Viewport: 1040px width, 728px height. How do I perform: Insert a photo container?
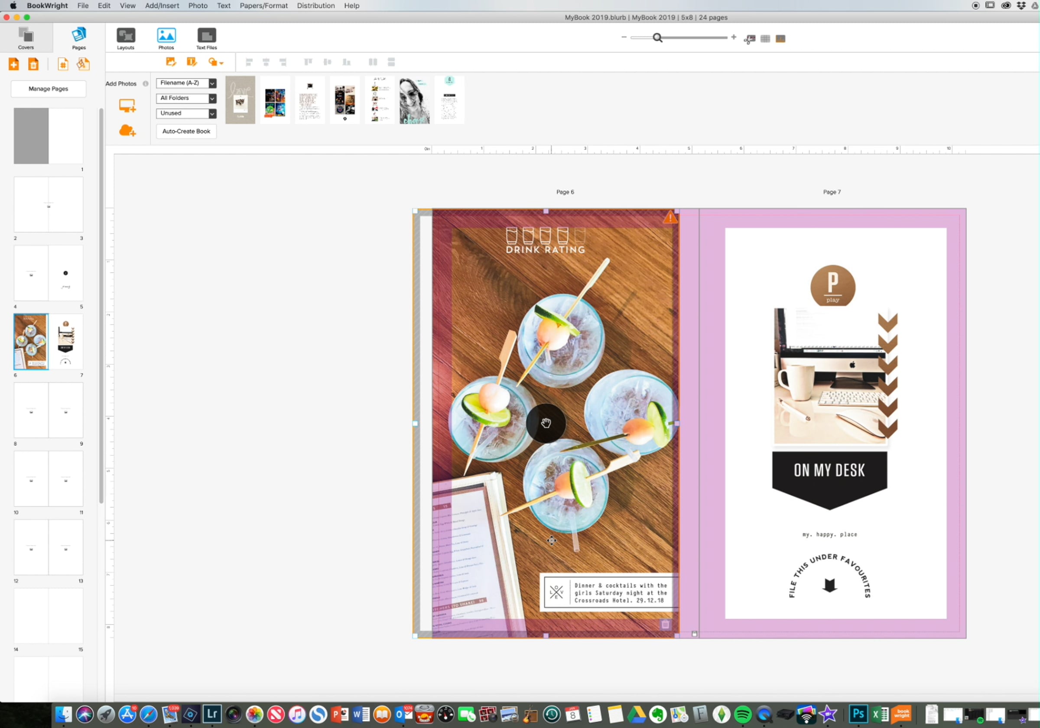(171, 62)
